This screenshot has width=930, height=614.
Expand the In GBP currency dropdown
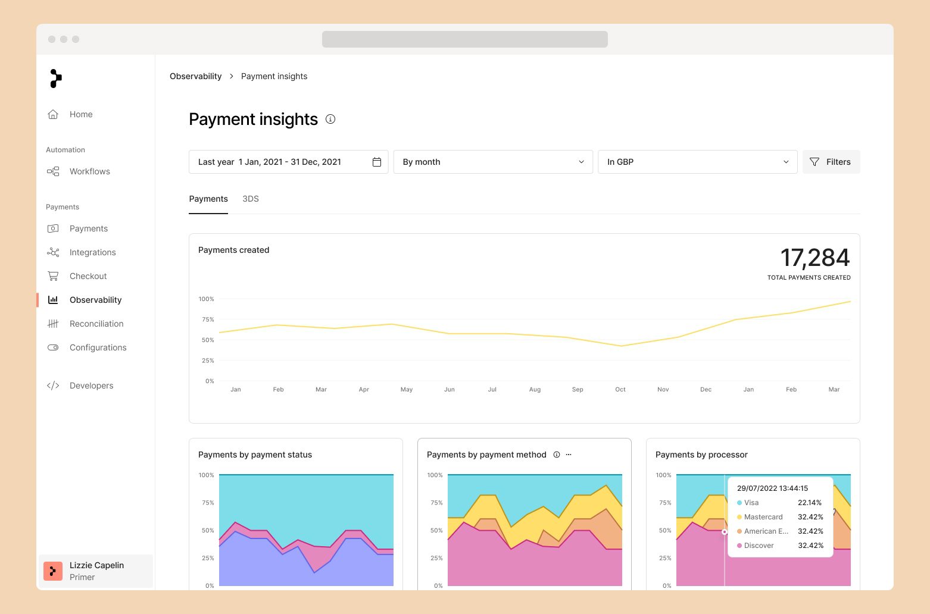(x=697, y=162)
